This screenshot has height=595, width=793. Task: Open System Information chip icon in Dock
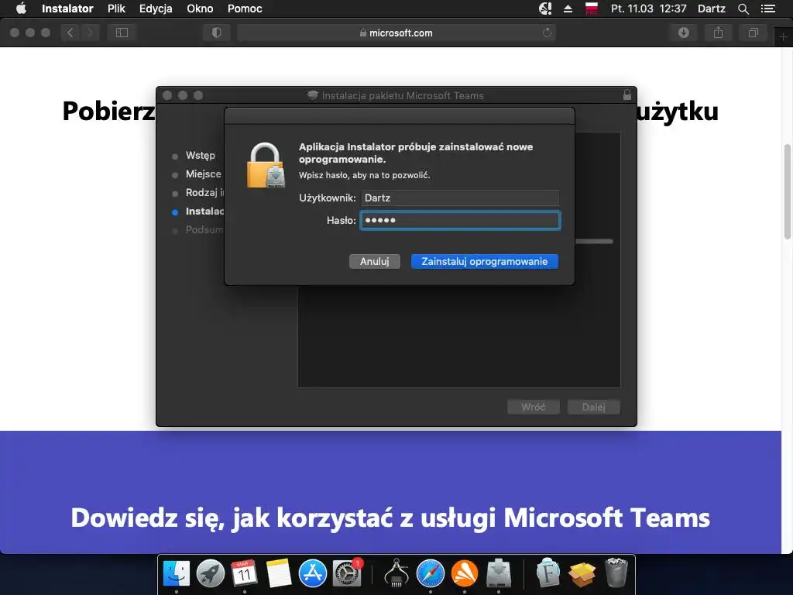pyautogui.click(x=396, y=573)
